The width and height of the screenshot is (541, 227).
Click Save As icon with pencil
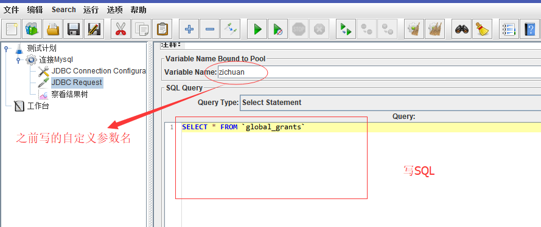tap(94, 29)
